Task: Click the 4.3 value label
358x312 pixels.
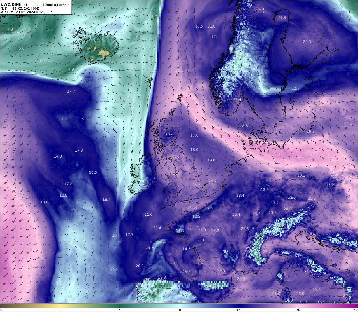Action: [x=10, y=29]
